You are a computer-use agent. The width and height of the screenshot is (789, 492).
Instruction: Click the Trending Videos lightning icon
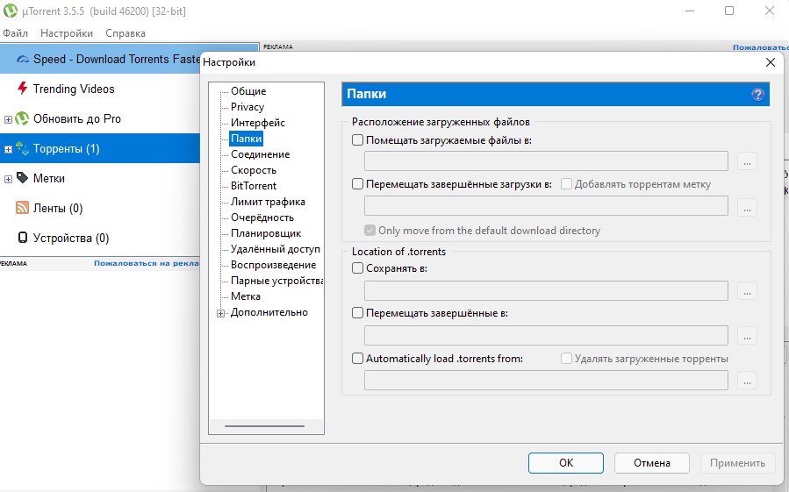point(22,89)
